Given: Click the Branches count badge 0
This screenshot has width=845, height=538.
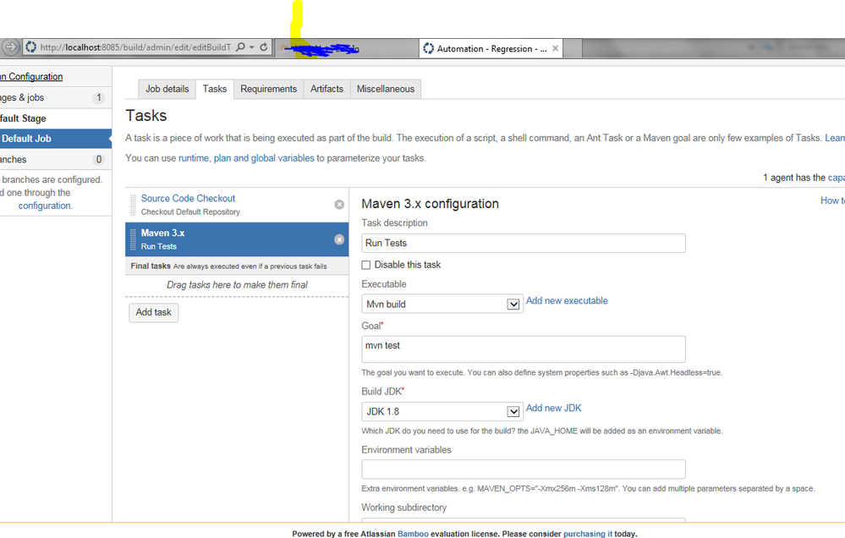Looking at the screenshot, I should click(x=99, y=160).
